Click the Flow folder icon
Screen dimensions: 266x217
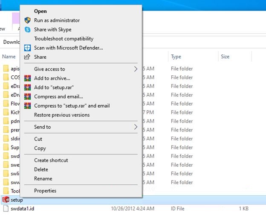pyautogui.click(x=6, y=103)
